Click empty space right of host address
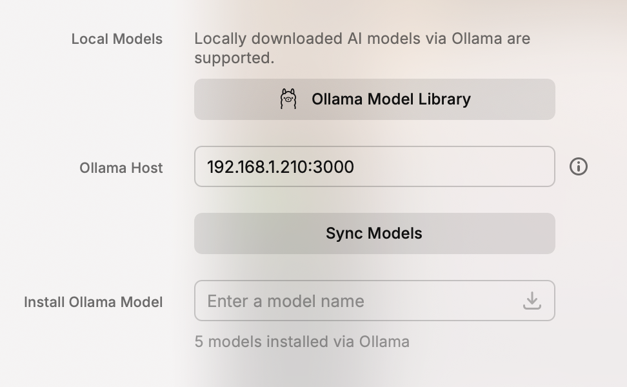Viewport: 627px width, 387px height. pyautogui.click(x=452, y=166)
